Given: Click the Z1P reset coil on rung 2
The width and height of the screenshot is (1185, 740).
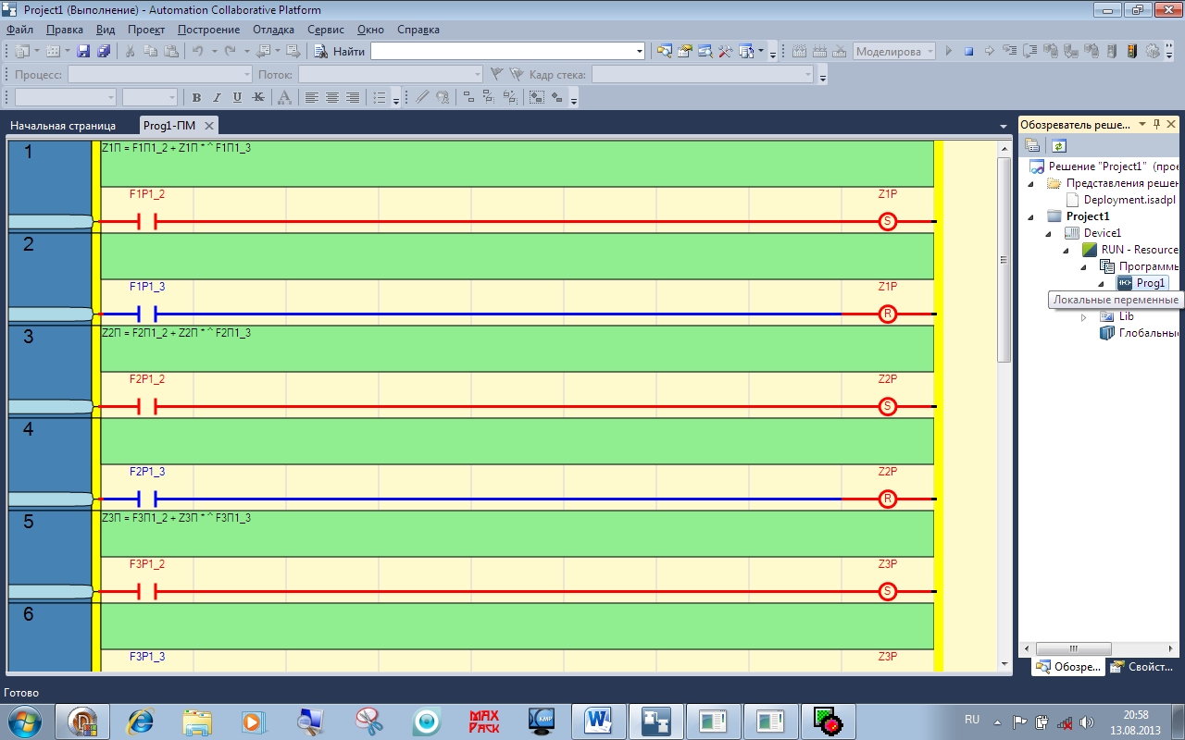Looking at the screenshot, I should pyautogui.click(x=888, y=314).
